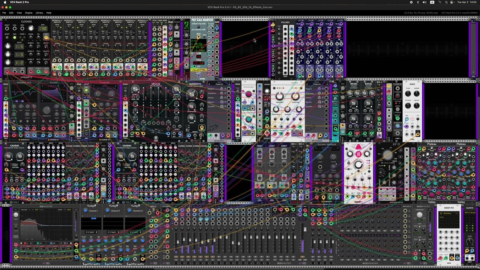Click the BPM knob on Clocked module
This screenshot has height=270, width=480.
pos(31,28)
